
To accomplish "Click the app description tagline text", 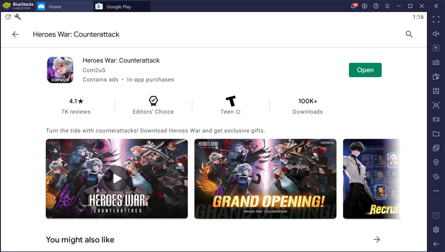I will click(x=155, y=131).
